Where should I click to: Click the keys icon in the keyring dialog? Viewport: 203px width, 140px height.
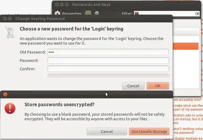(x=10, y=32)
